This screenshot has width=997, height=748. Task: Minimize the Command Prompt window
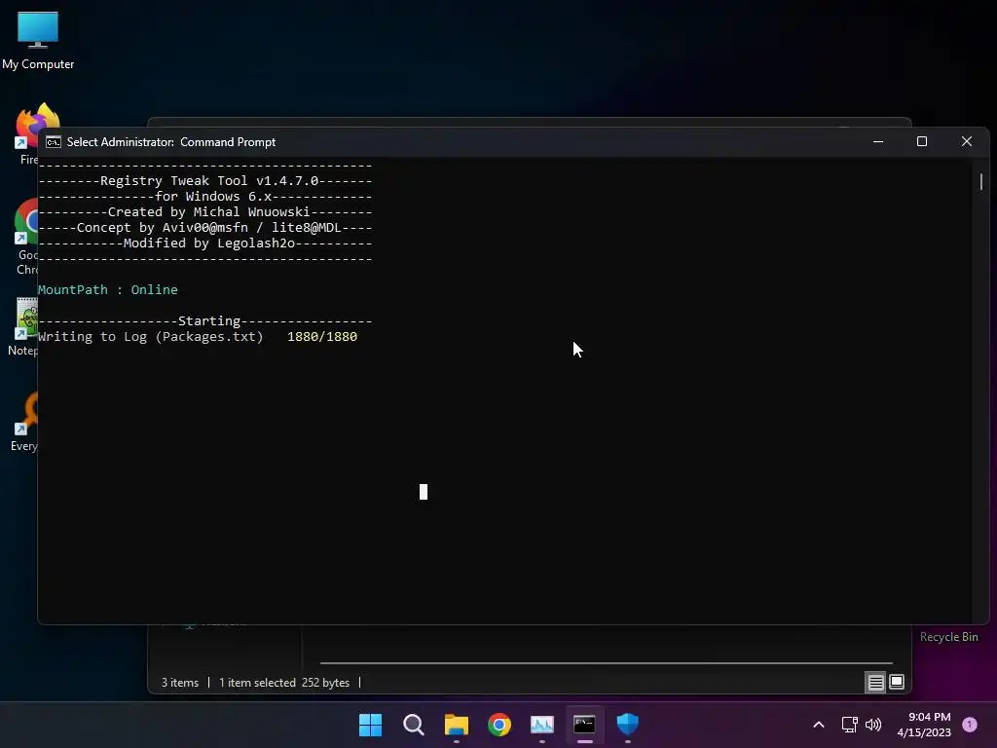pos(878,142)
